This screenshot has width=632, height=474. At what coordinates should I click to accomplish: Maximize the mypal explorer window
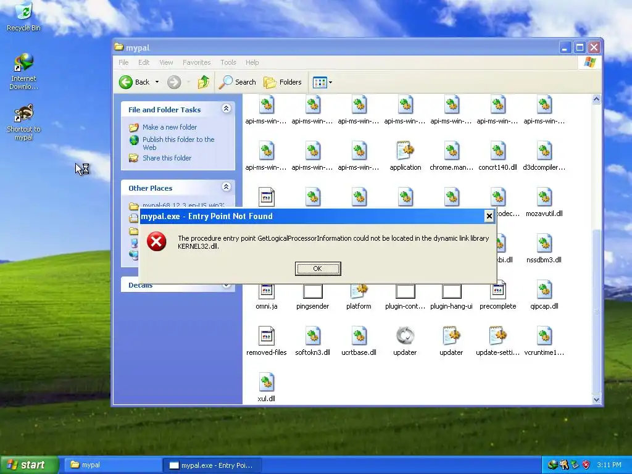point(580,48)
